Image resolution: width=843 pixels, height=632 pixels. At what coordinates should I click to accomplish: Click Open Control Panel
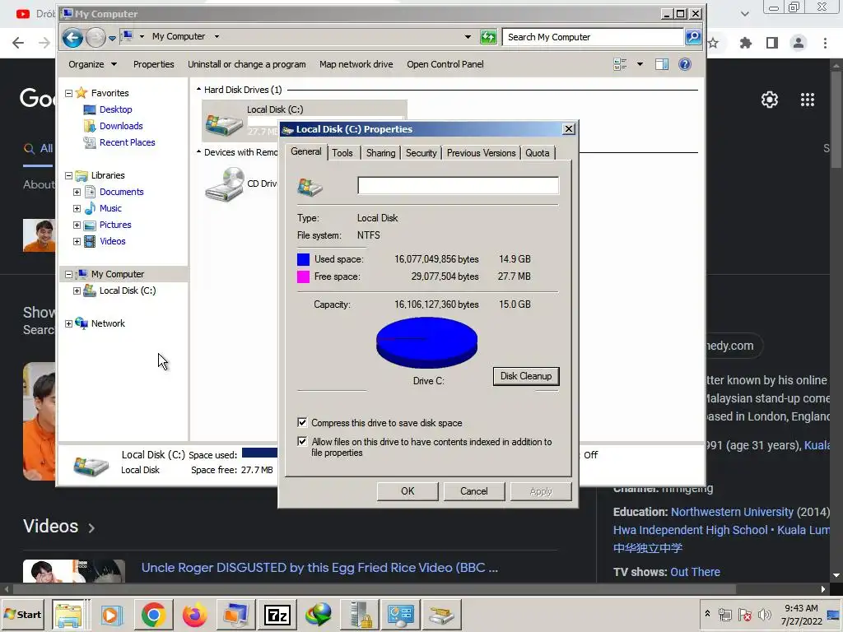445,64
